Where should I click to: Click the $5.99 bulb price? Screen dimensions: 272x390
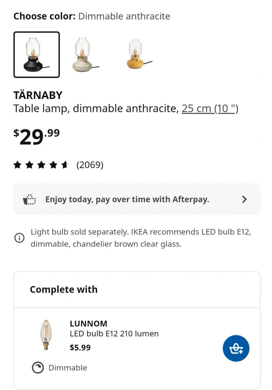[x=80, y=347]
